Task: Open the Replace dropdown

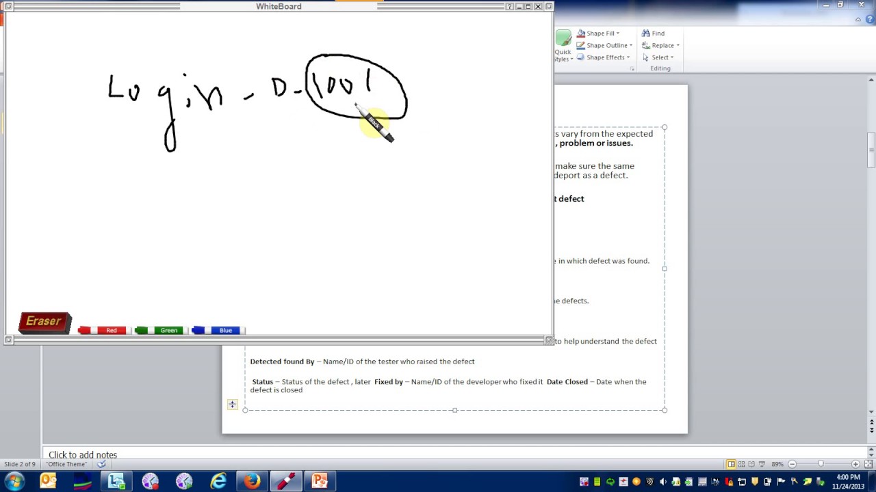Action: (x=660, y=45)
